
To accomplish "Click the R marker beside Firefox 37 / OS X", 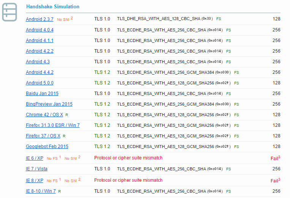I will pos(64,136).
